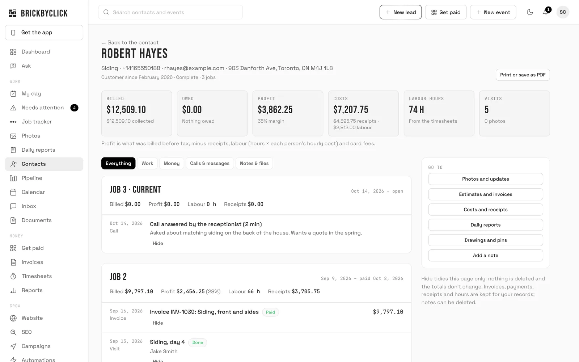Screen dimensions: 579x362
Task: Hide the Invoice INV-1039 entry
Action: [158, 323]
